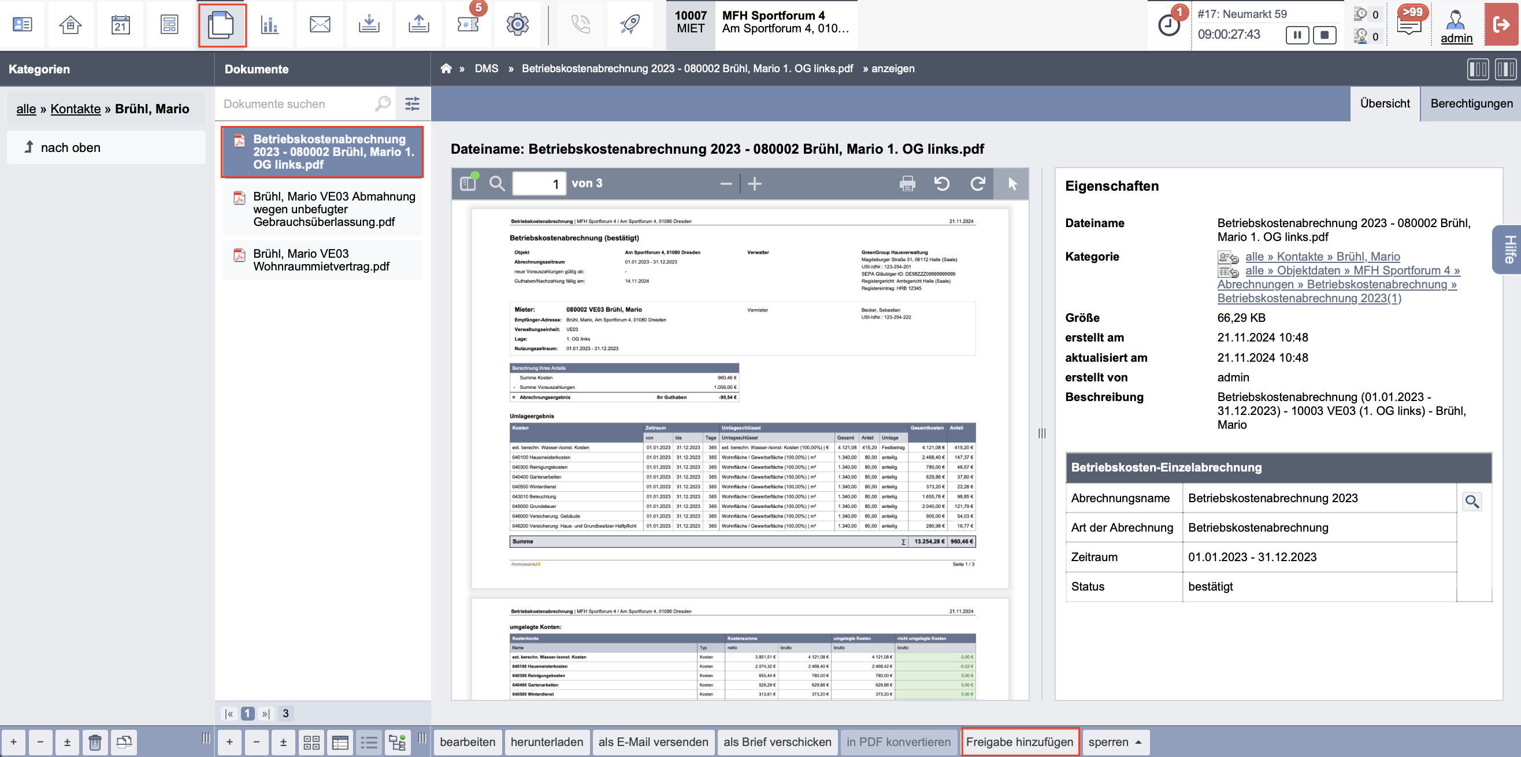Viewport: 1521px width, 757px height.
Task: Click the 'Kontakte' category breadcrumb link
Action: pyautogui.click(x=76, y=109)
